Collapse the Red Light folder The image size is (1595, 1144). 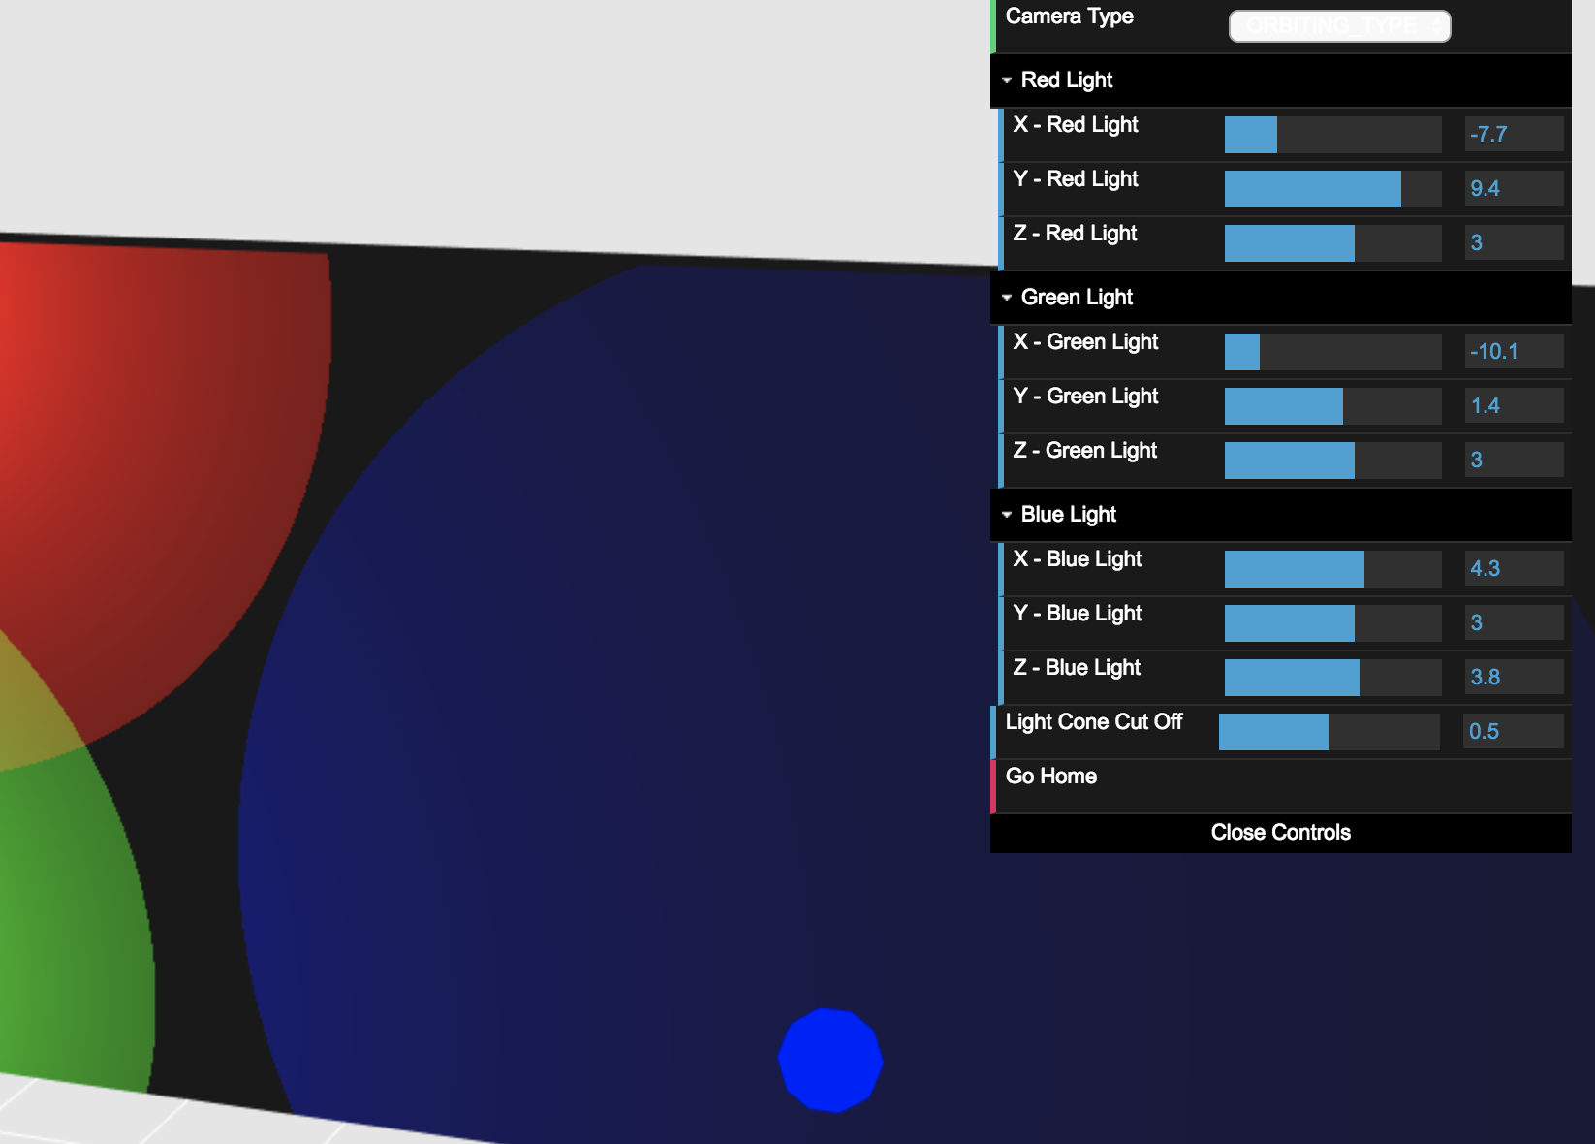point(1281,80)
